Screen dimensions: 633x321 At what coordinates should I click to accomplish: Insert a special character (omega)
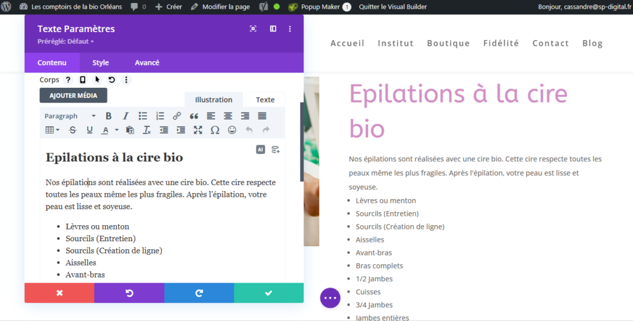click(x=215, y=130)
